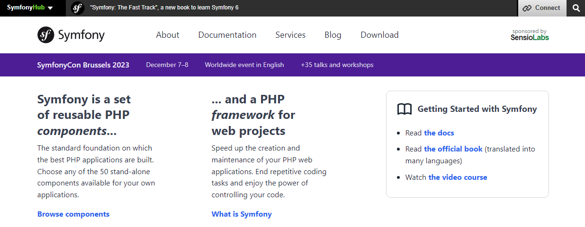
Task: Click the open book Getting Started icon
Action: 404,109
